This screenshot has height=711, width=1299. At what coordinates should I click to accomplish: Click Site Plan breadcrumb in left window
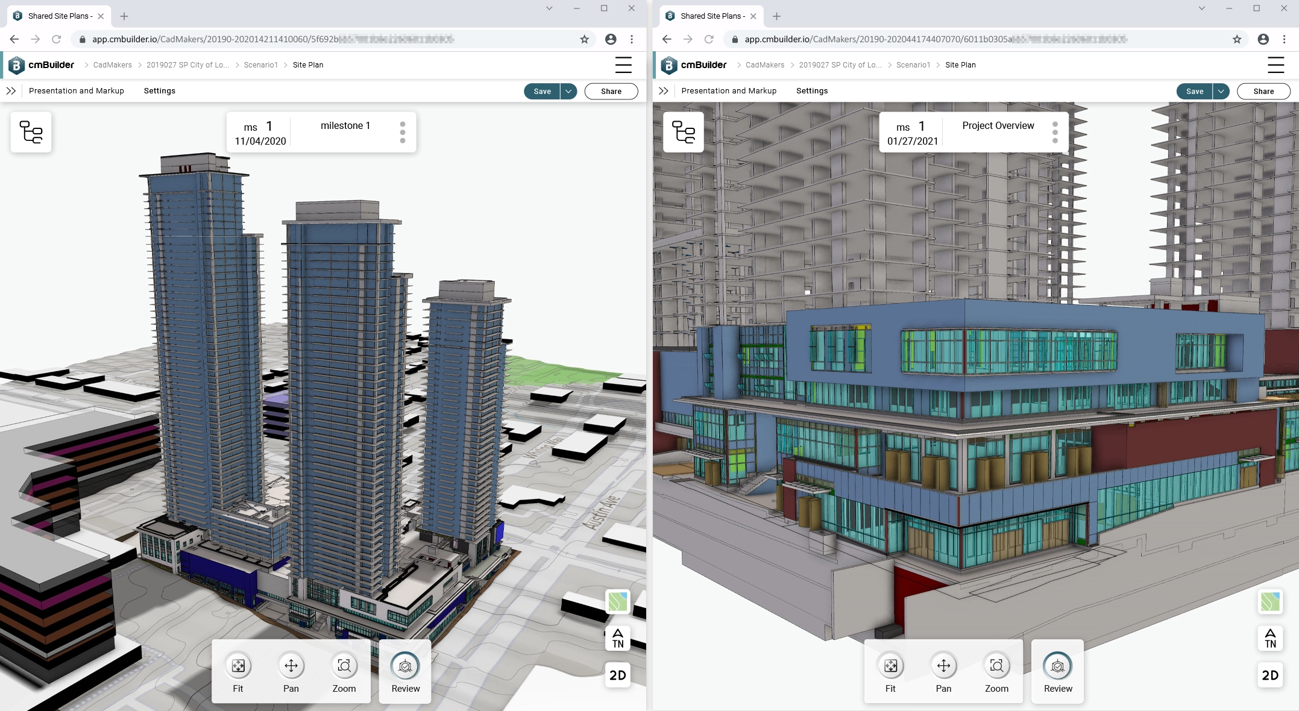pos(308,65)
